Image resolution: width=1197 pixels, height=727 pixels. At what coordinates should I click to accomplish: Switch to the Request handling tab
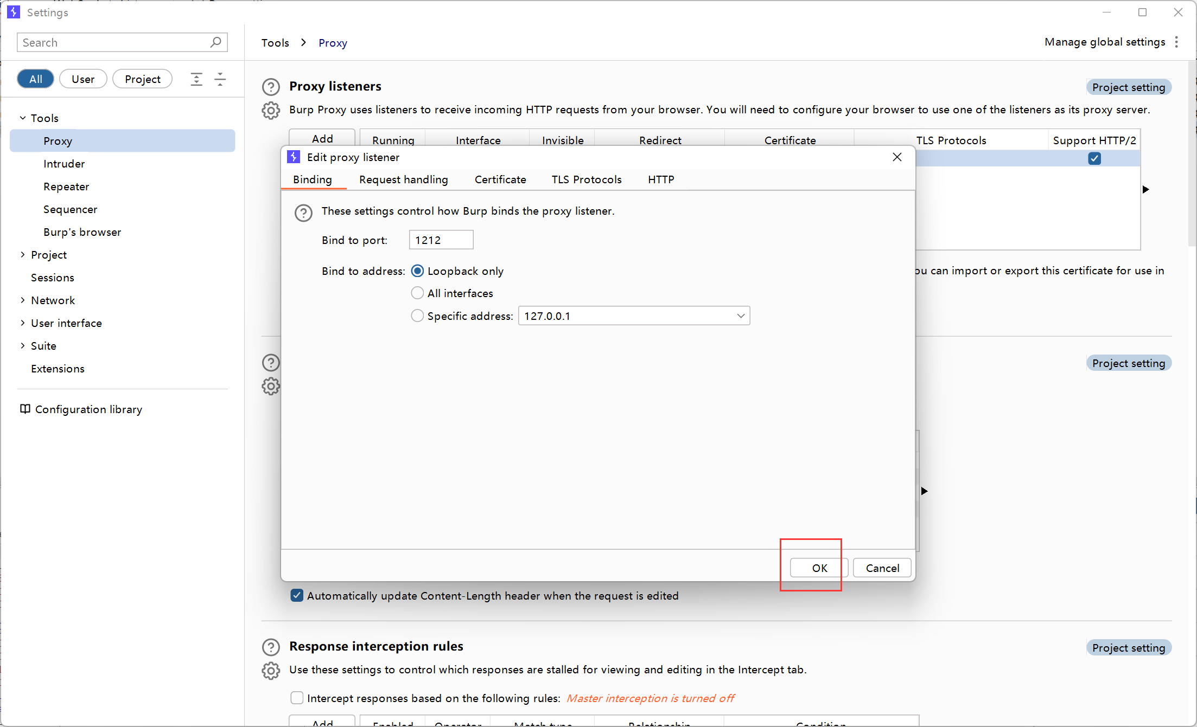pos(403,179)
